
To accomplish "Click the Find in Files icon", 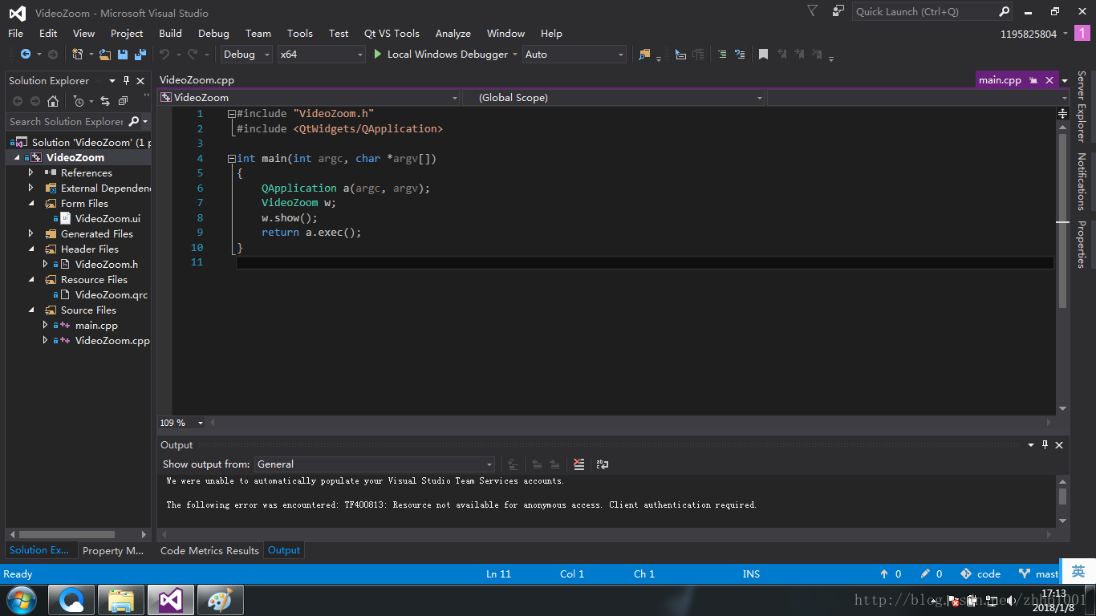I will (644, 55).
